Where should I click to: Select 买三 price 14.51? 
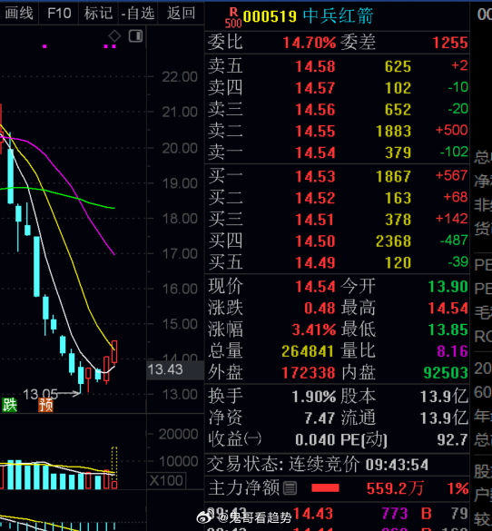315,220
